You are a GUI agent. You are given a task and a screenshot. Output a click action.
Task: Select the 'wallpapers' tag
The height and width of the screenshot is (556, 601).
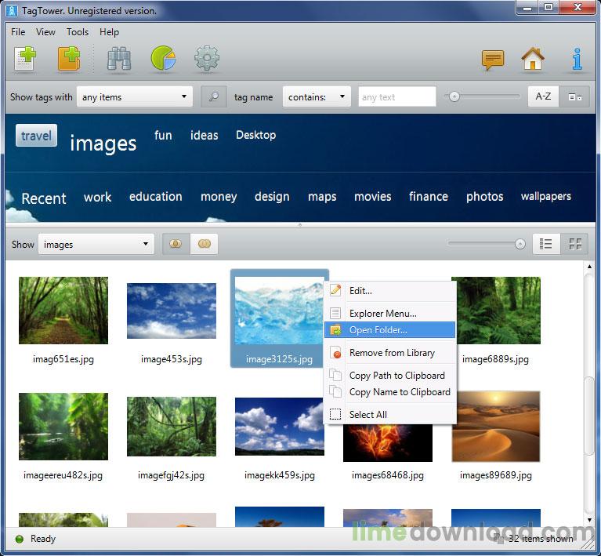coord(545,196)
